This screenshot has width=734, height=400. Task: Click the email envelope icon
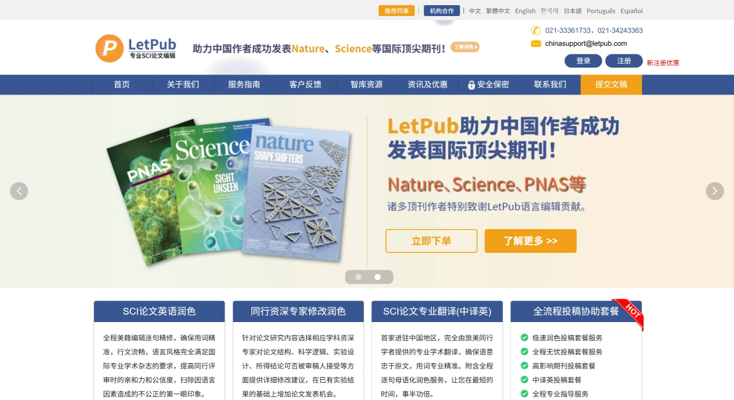536,44
